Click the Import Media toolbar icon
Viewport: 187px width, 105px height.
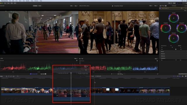point(5,3)
